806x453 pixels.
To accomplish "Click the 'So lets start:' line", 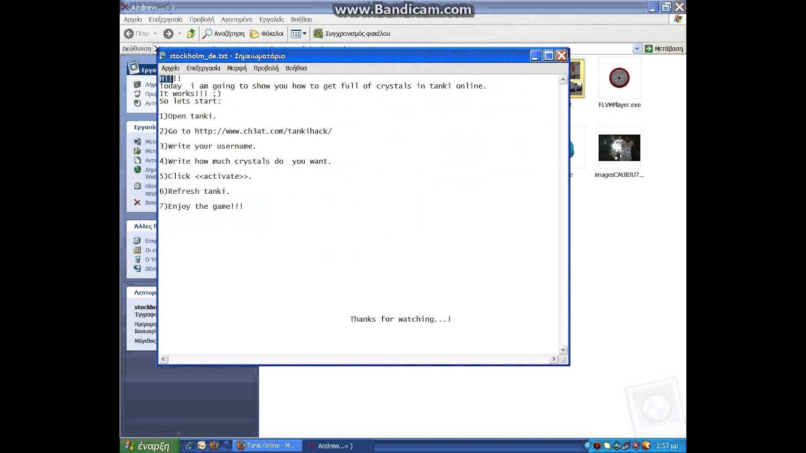I will point(190,101).
